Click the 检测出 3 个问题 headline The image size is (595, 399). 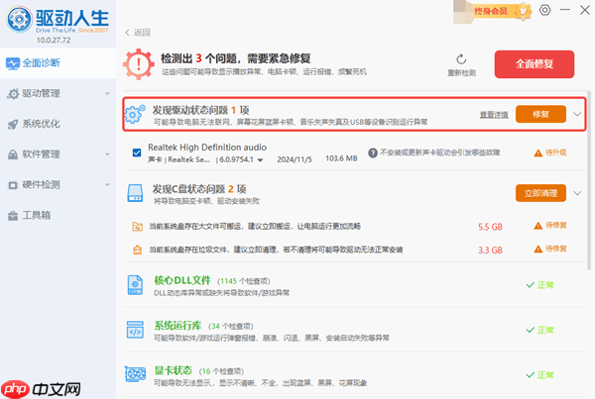(236, 58)
